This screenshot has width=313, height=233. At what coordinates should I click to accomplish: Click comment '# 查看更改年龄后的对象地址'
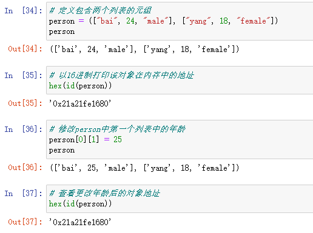104,194
